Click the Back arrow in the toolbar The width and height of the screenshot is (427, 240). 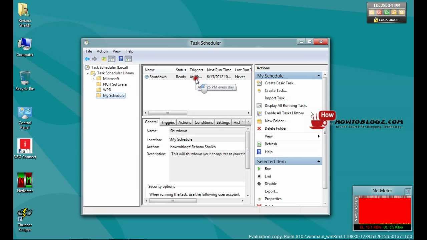(x=87, y=59)
